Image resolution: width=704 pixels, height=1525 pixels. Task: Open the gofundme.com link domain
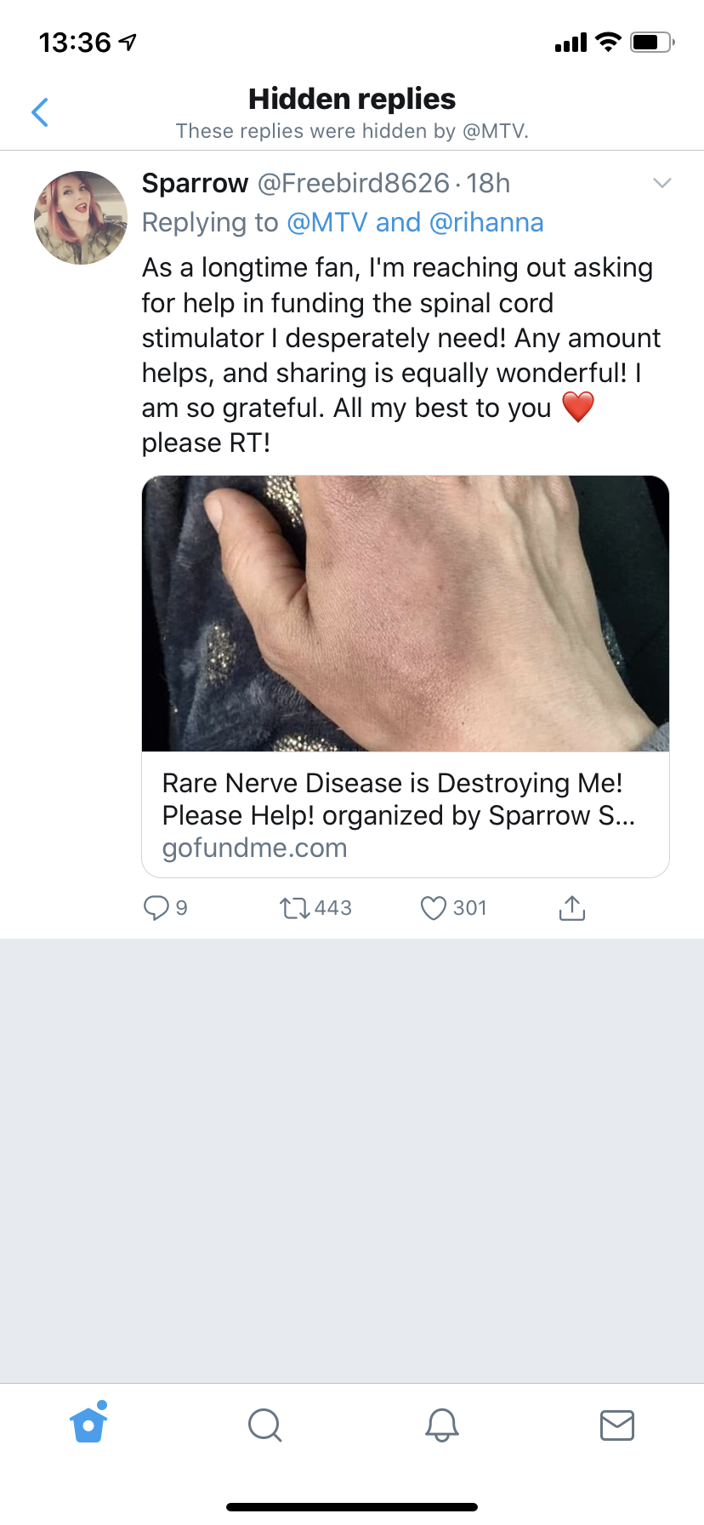[x=255, y=848]
